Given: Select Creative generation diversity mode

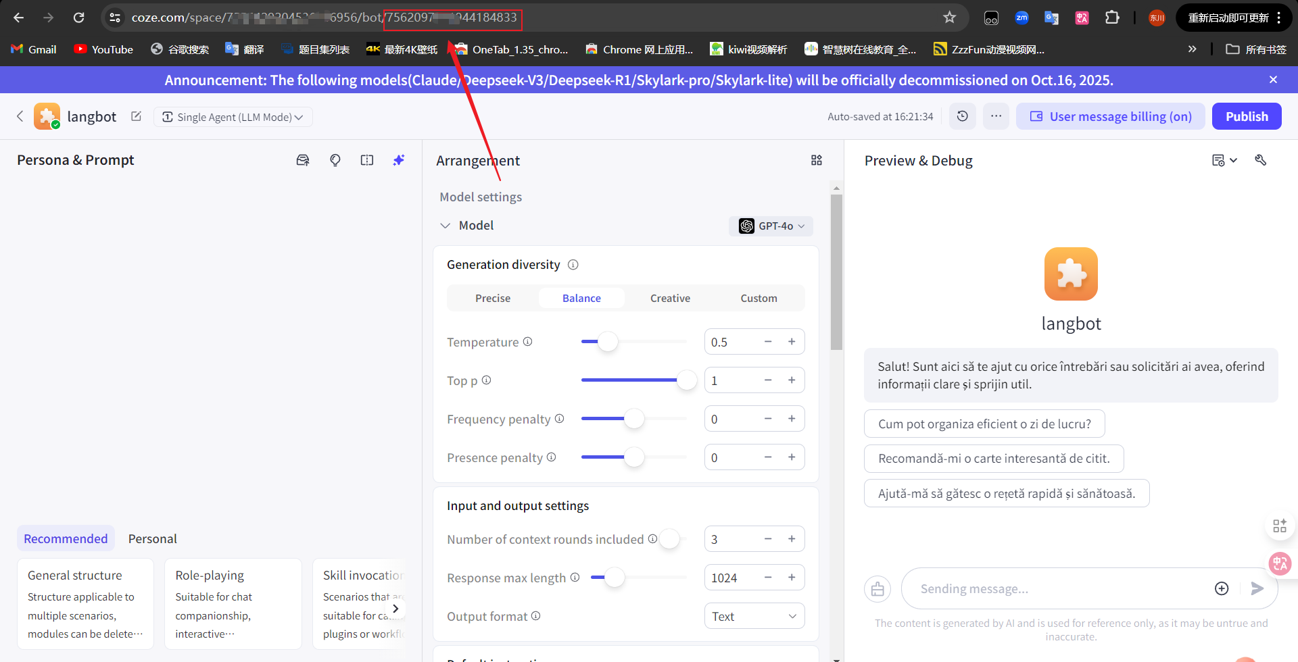Looking at the screenshot, I should pos(670,297).
